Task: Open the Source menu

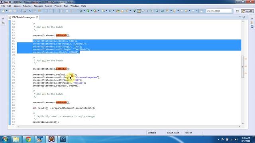Action: tap(17, 6)
